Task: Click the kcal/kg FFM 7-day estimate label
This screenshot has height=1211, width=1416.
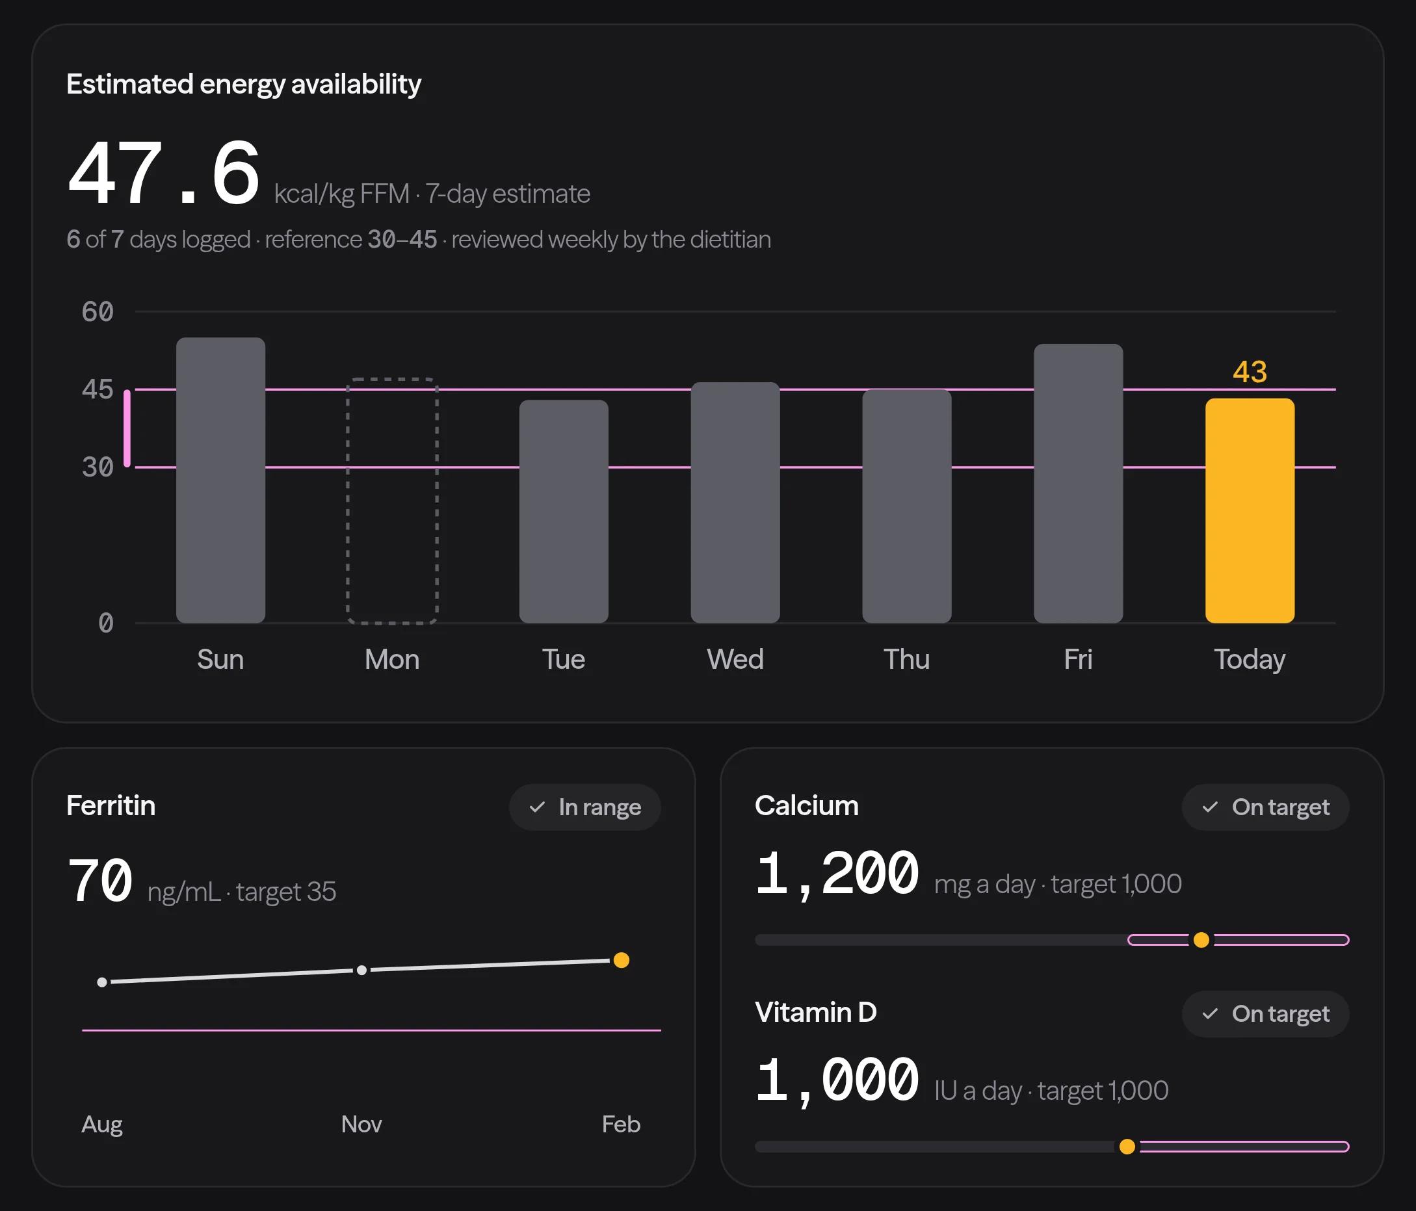Action: click(x=432, y=194)
